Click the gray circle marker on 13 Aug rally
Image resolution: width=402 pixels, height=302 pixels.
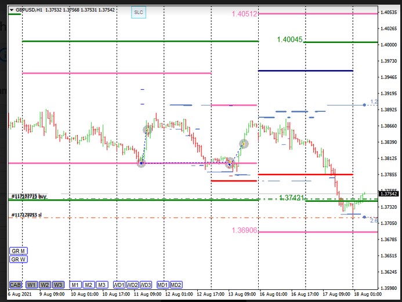tap(244, 143)
